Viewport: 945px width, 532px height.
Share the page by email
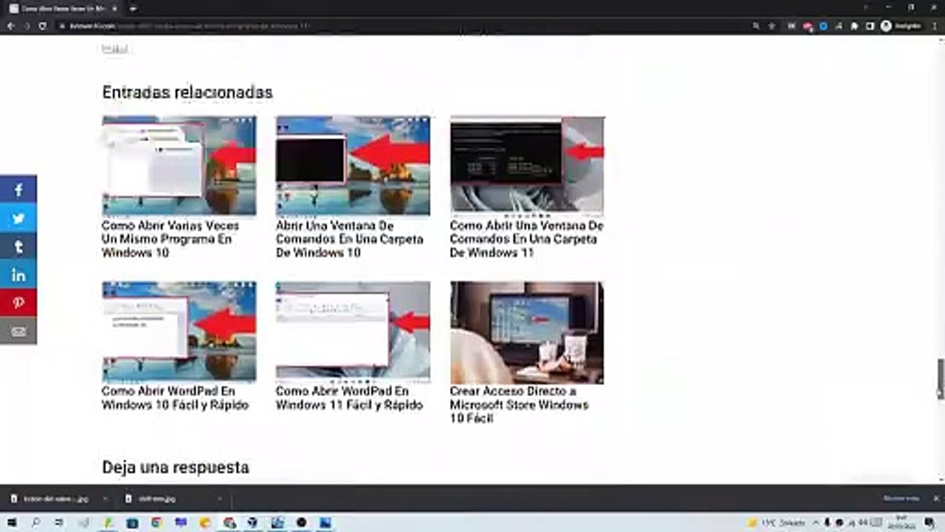click(x=18, y=331)
